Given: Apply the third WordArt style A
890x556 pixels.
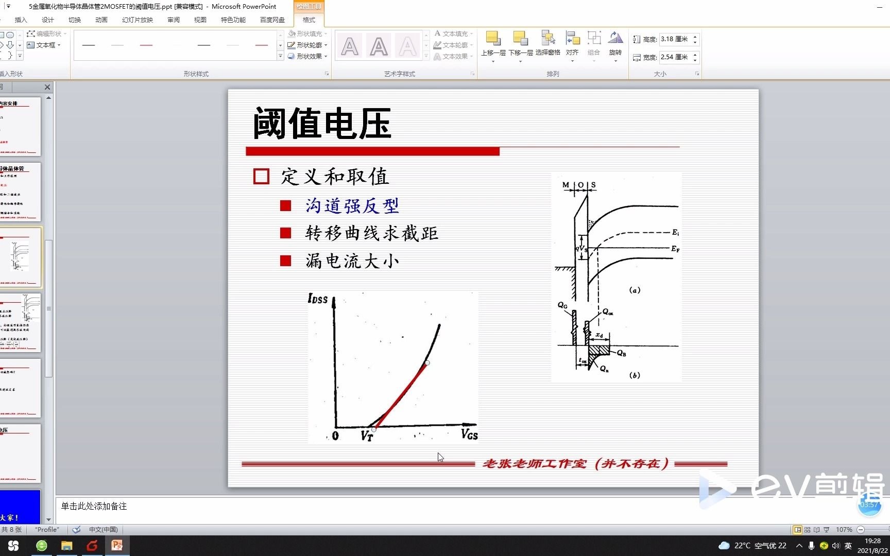Looking at the screenshot, I should click(x=407, y=46).
